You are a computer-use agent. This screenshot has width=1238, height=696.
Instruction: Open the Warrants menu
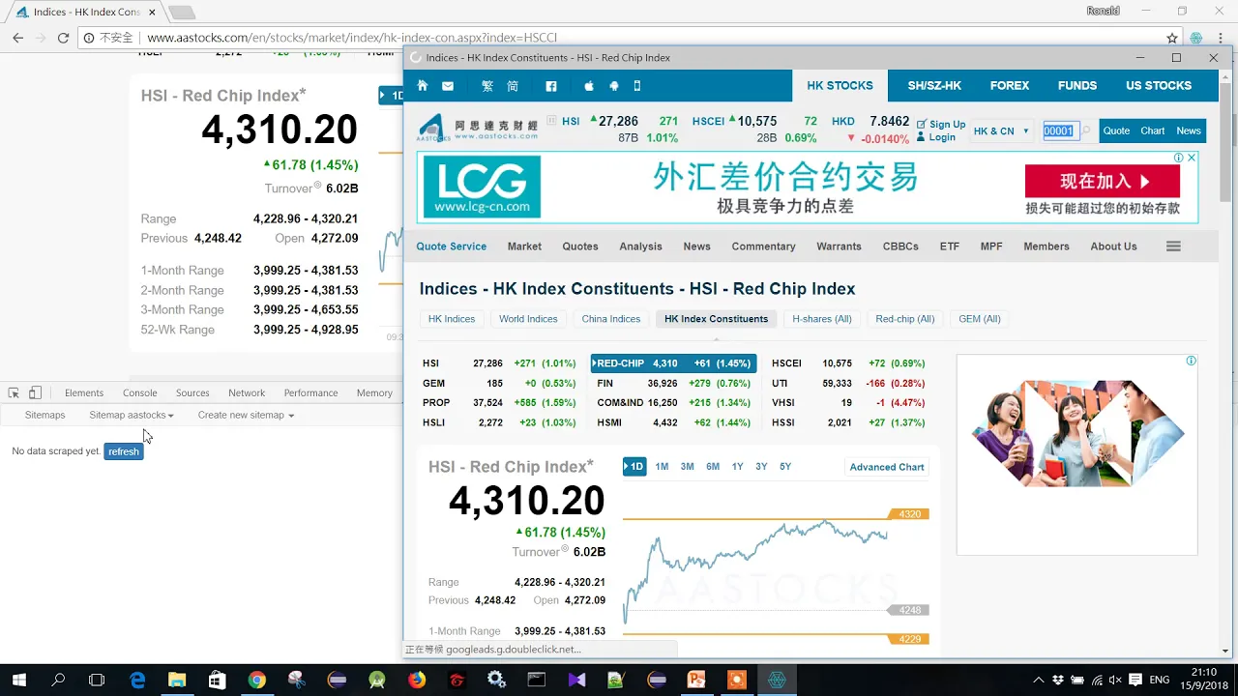coord(839,246)
